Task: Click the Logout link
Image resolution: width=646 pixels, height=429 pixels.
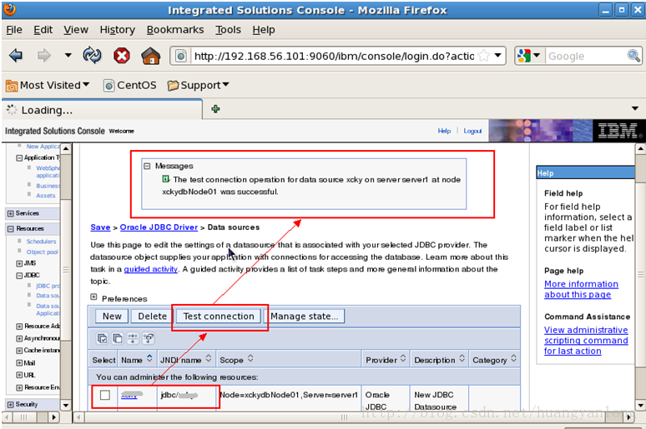Action: point(472,131)
